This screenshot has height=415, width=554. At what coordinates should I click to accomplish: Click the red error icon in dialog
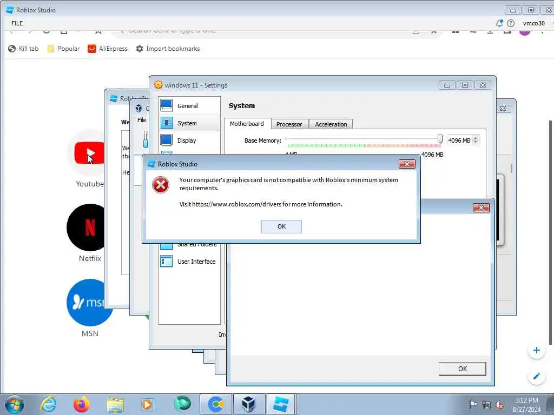click(160, 185)
